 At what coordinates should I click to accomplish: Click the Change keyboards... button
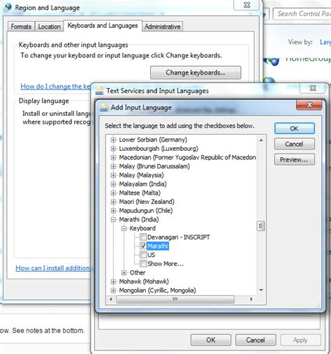click(196, 73)
